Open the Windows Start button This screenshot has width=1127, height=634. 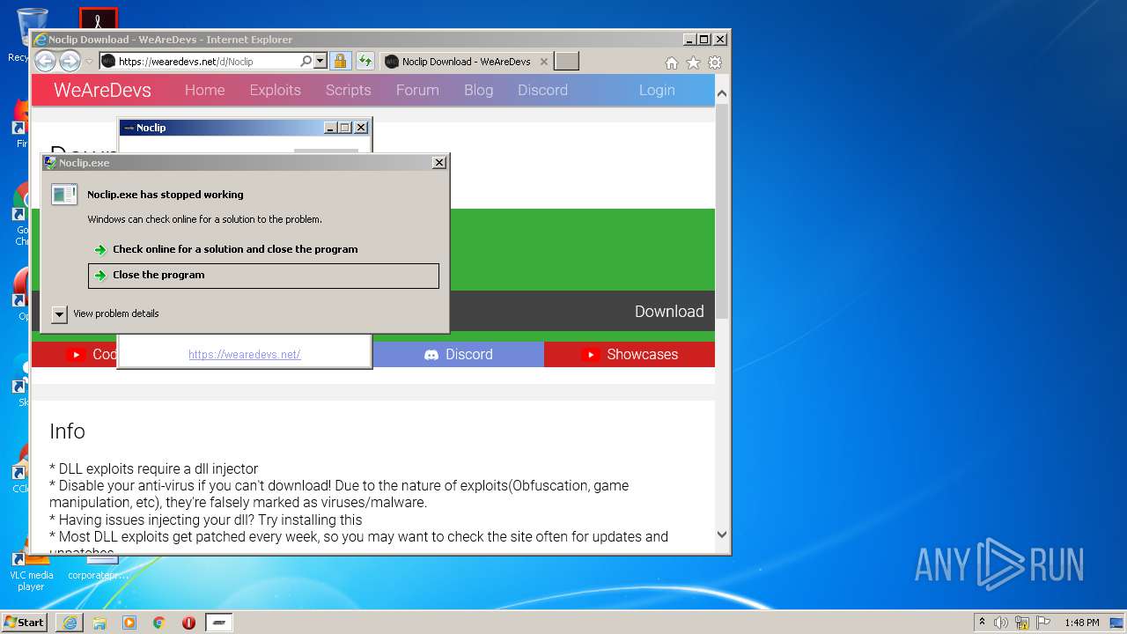tap(25, 623)
